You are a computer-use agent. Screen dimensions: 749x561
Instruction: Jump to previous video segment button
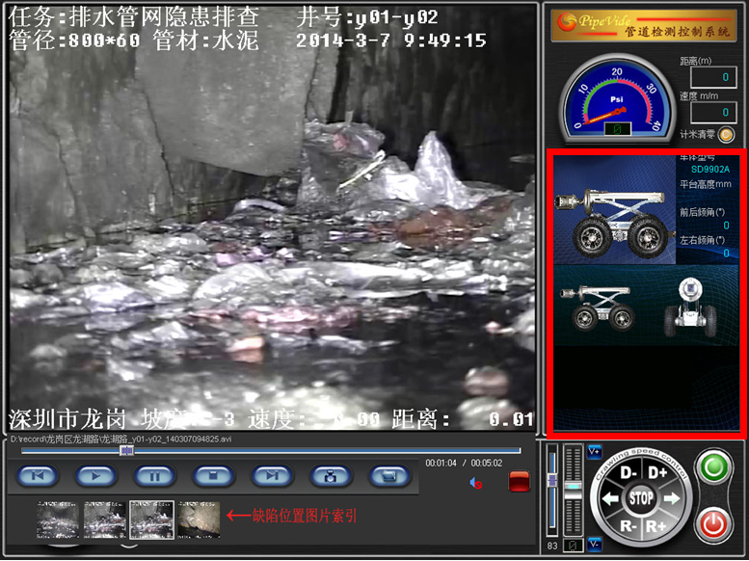[38, 476]
